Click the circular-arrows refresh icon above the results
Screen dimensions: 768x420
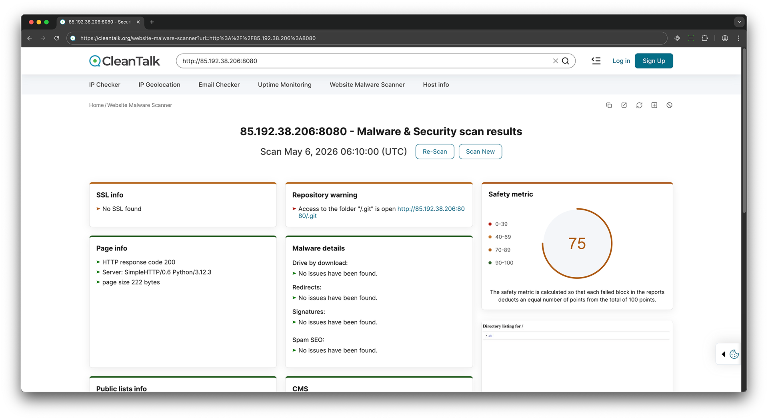tap(639, 105)
